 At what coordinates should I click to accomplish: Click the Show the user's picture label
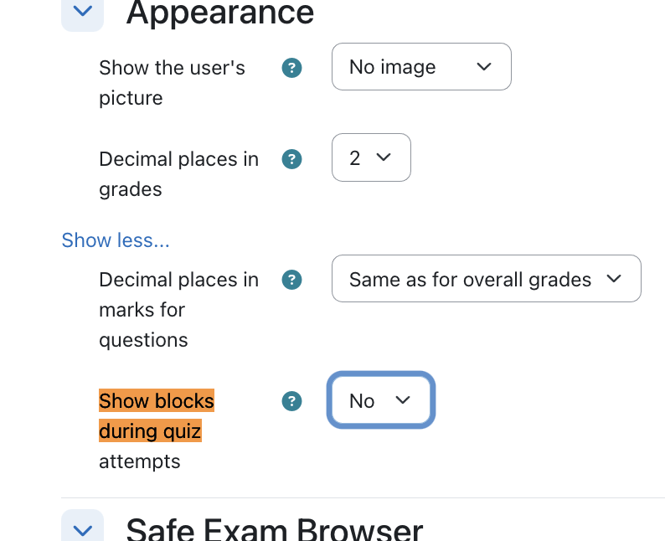tap(172, 83)
